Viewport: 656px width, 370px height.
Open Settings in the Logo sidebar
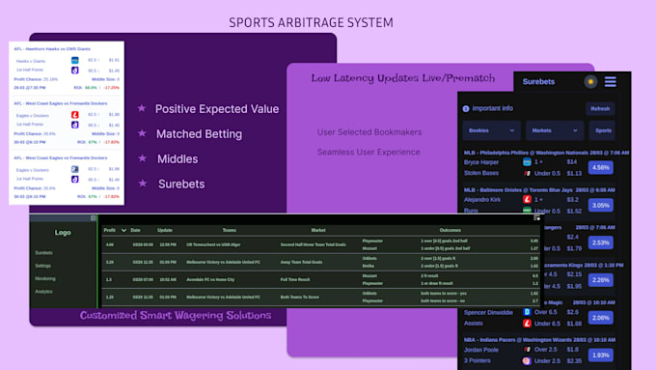(x=43, y=266)
